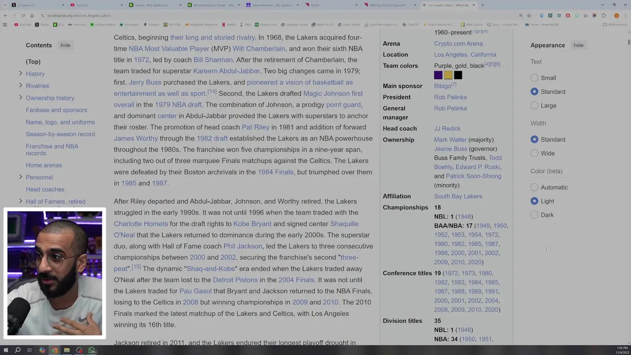The width and height of the screenshot is (631, 355).
Task: Open File Explorer from the taskbar
Action: 67,350
